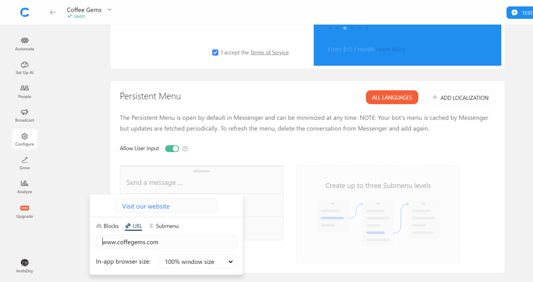The image size is (533, 282).
Task: Edit the Visit our website menu title
Action: point(166,206)
